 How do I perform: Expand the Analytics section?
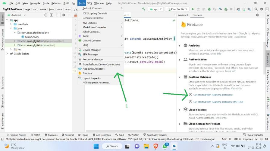coord(180,46)
